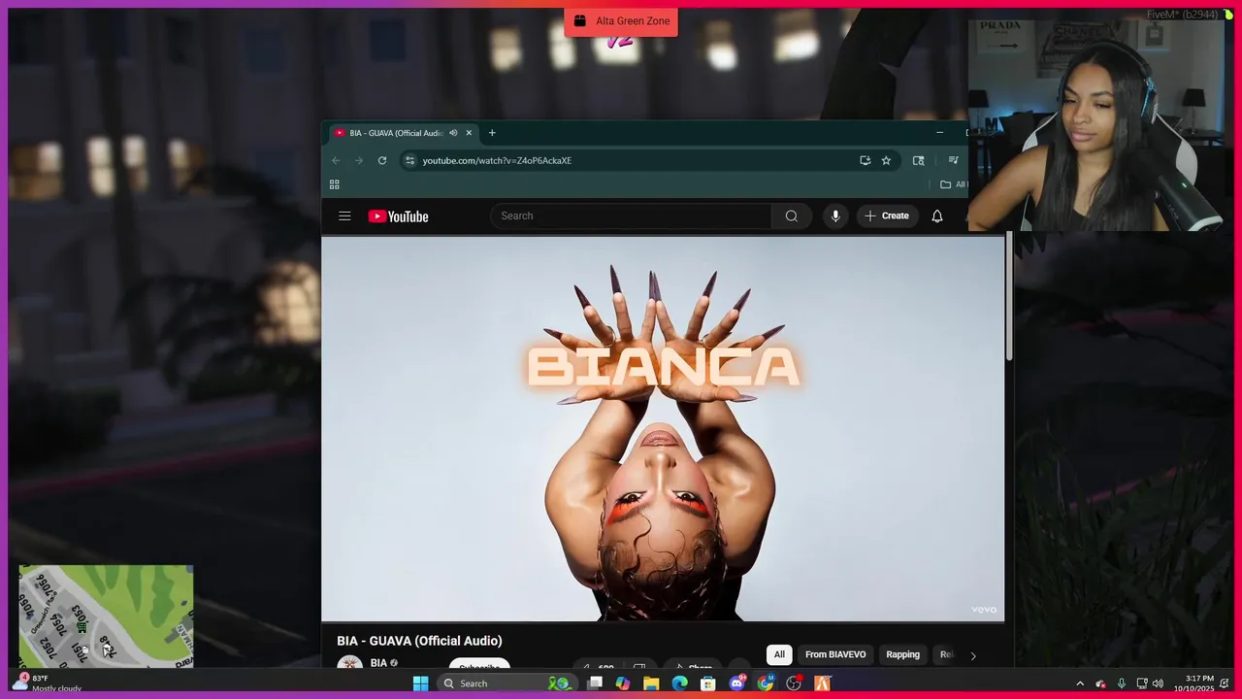Image resolution: width=1242 pixels, height=699 pixels.
Task: Reload the page in Chrome
Action: (x=382, y=160)
